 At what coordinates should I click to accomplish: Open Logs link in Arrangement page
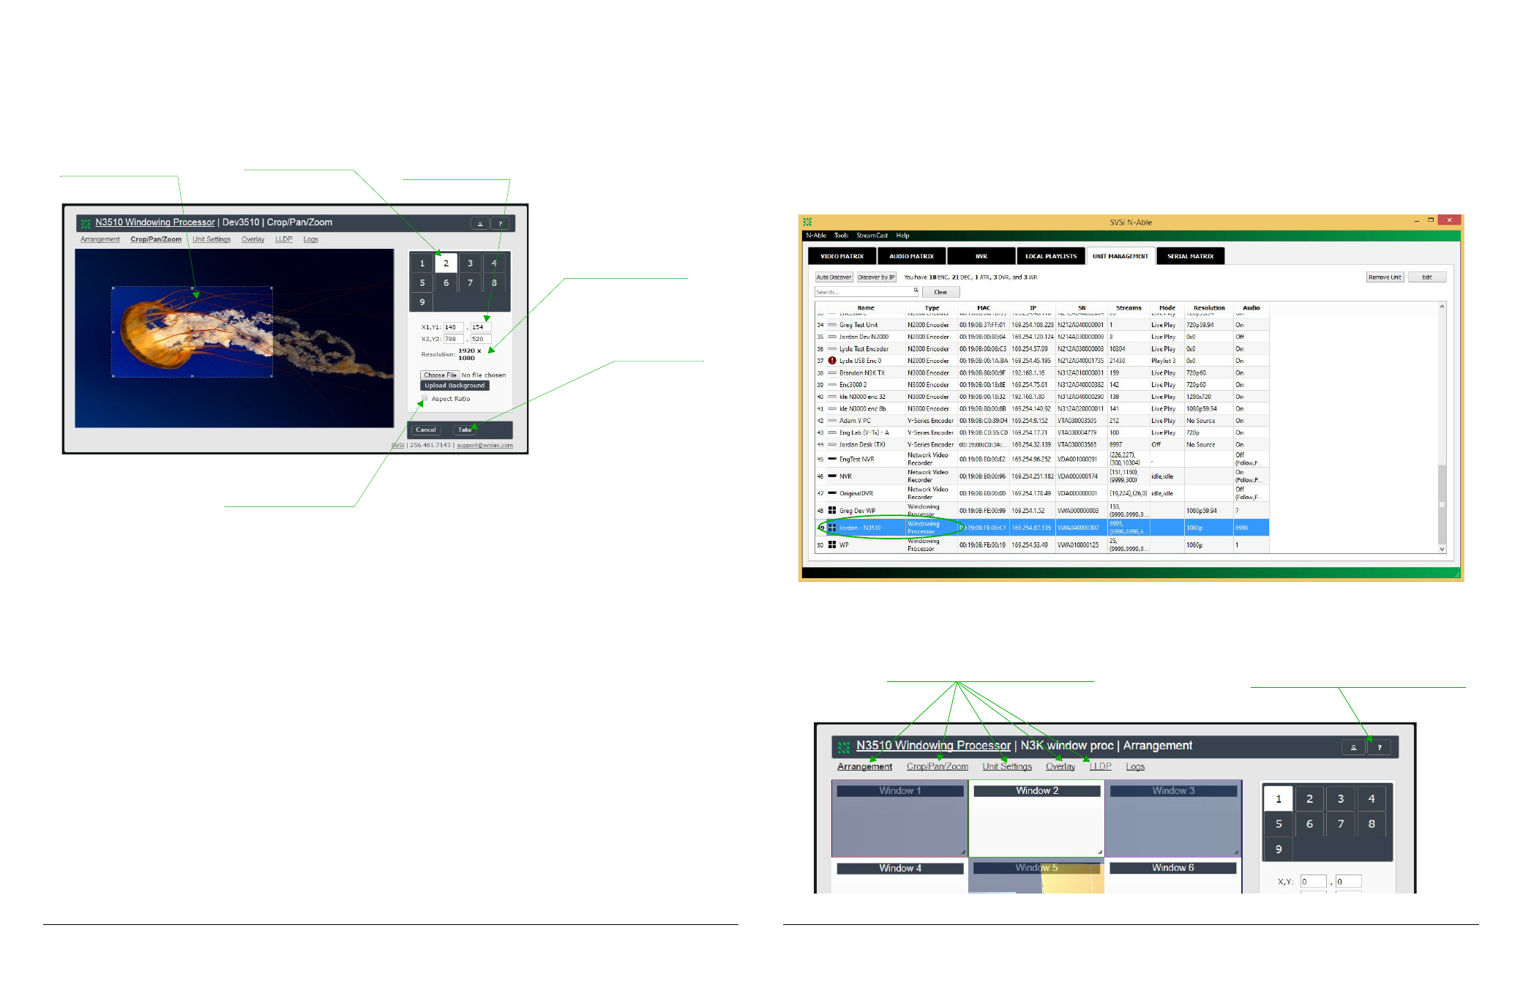(1135, 766)
